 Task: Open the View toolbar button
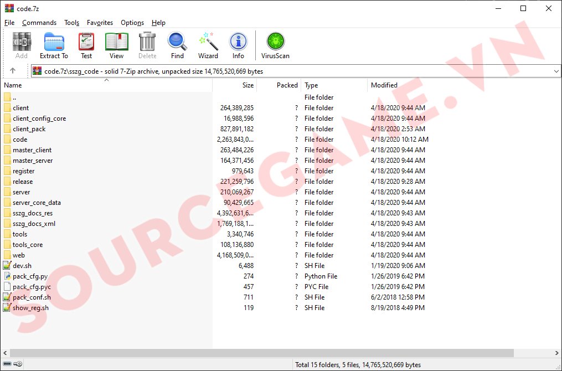[116, 45]
